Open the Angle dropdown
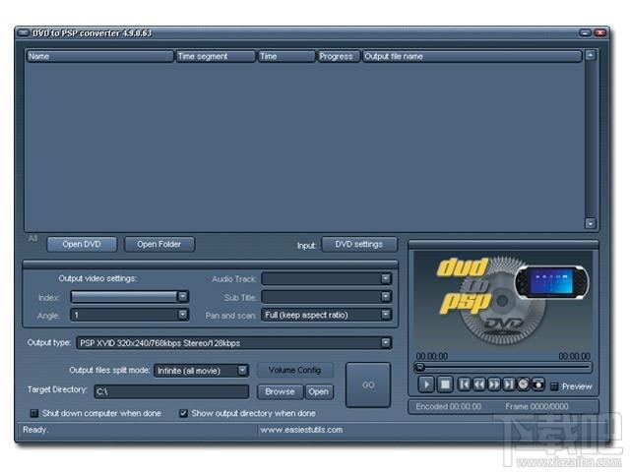This screenshot has width=630, height=472. [182, 315]
